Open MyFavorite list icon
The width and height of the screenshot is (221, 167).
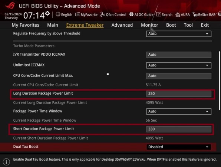click(77, 14)
